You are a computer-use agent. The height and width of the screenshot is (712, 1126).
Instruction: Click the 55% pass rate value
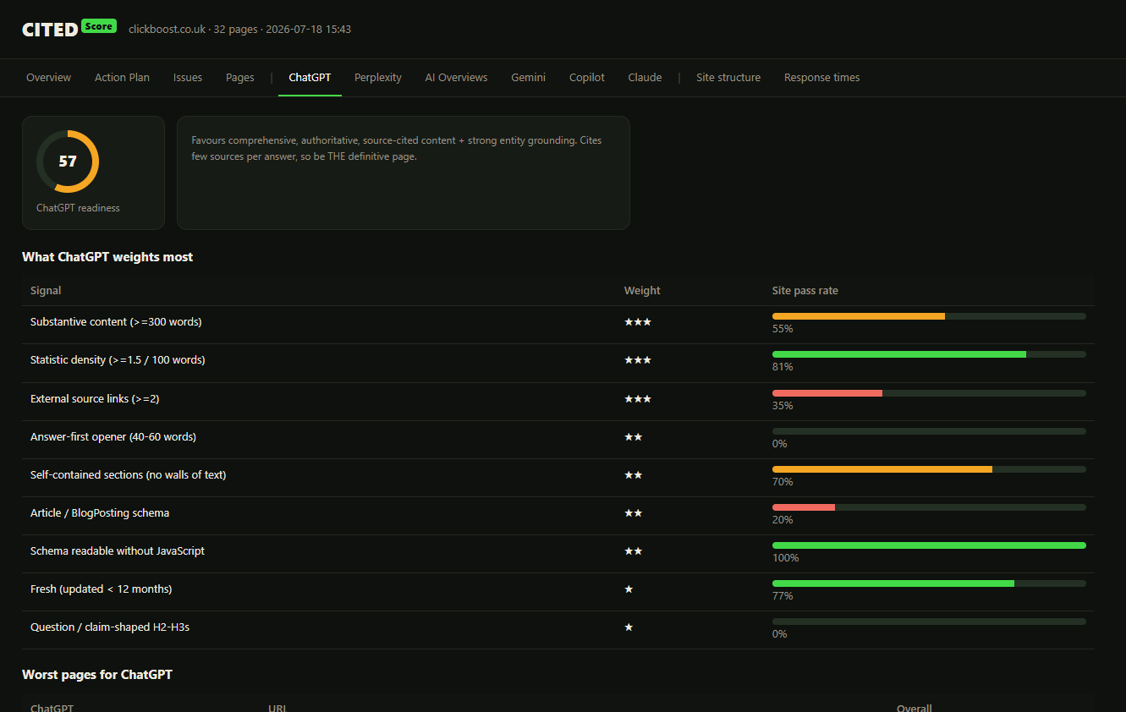pyautogui.click(x=783, y=329)
